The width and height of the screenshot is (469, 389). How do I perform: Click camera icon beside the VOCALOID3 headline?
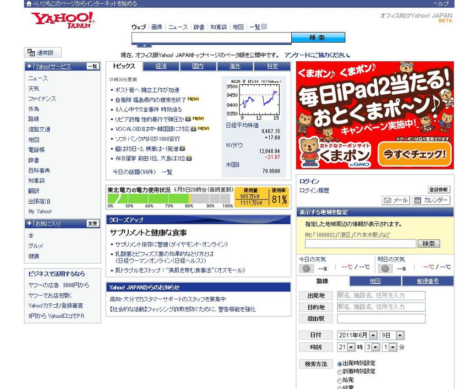tap(193, 129)
